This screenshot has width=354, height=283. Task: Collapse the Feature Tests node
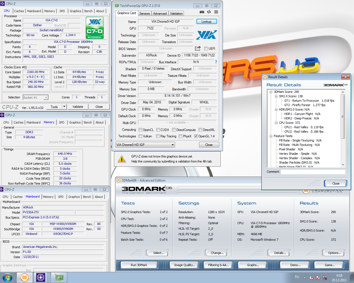point(271,136)
